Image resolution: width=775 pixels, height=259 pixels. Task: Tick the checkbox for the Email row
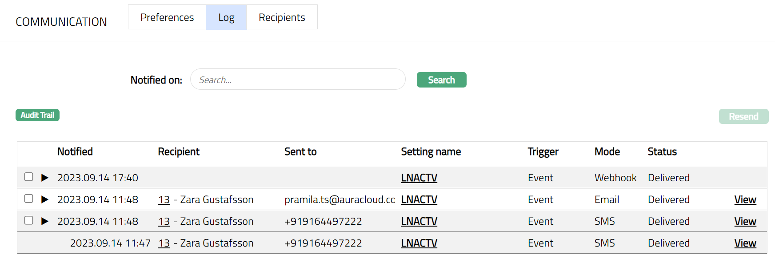(x=29, y=199)
